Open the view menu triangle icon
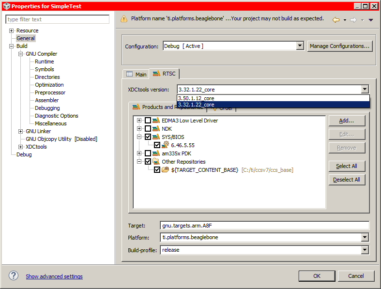This screenshot has height=289, width=381. [371, 20]
